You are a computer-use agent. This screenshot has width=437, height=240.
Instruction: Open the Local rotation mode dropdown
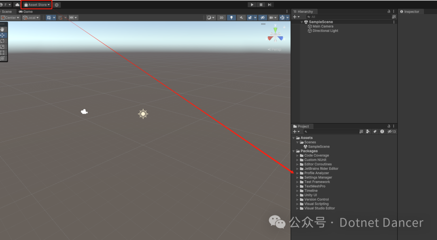(31, 17)
